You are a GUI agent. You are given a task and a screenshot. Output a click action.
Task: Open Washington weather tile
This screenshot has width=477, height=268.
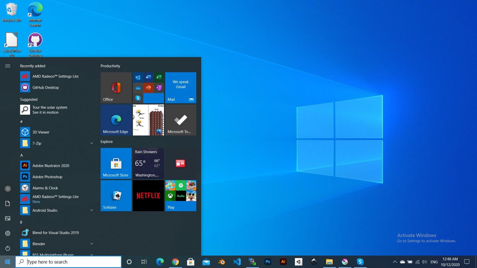(148, 163)
